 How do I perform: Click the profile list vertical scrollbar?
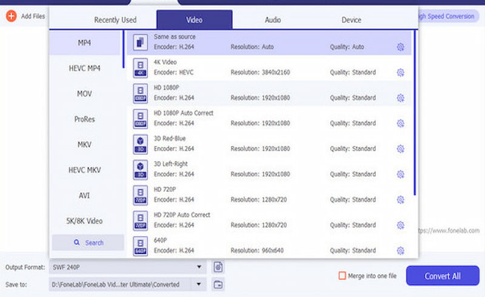point(415,113)
